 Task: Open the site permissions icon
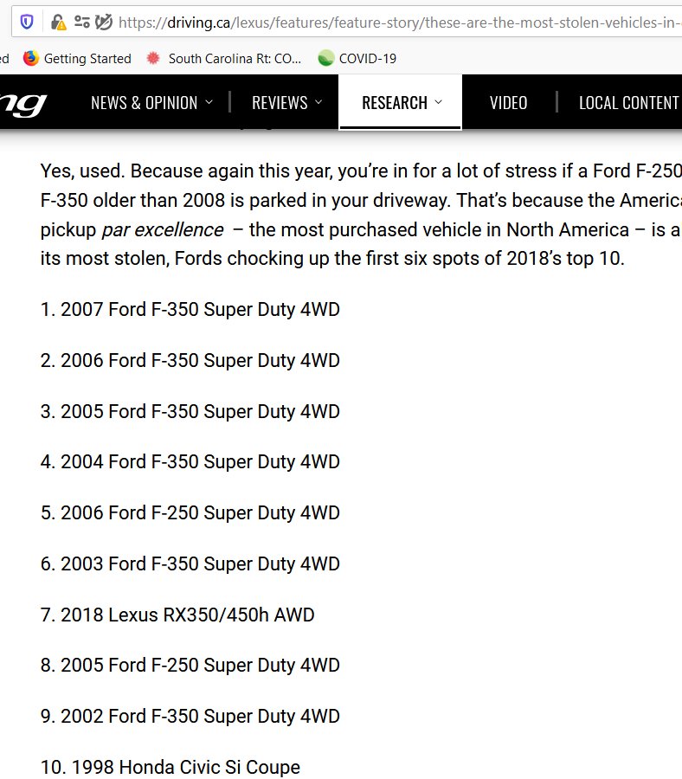pyautogui.click(x=82, y=22)
